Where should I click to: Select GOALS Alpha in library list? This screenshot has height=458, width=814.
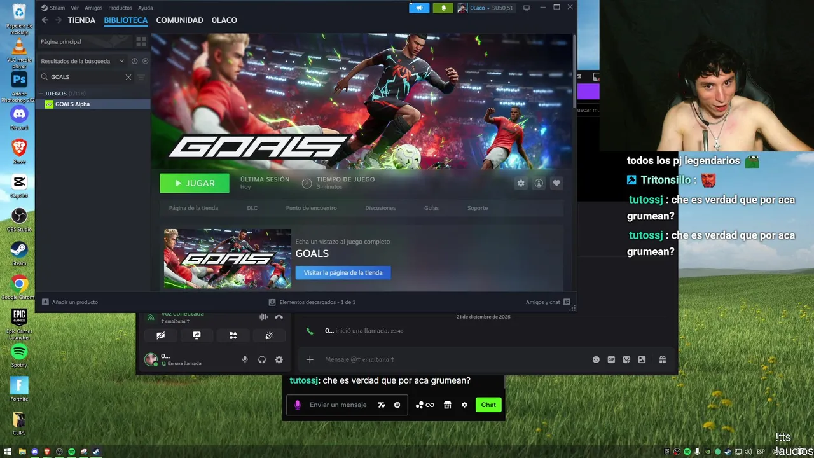point(93,104)
